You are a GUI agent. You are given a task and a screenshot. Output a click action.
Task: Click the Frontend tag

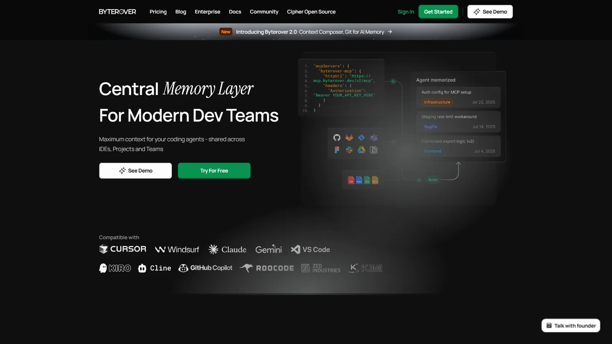432,151
